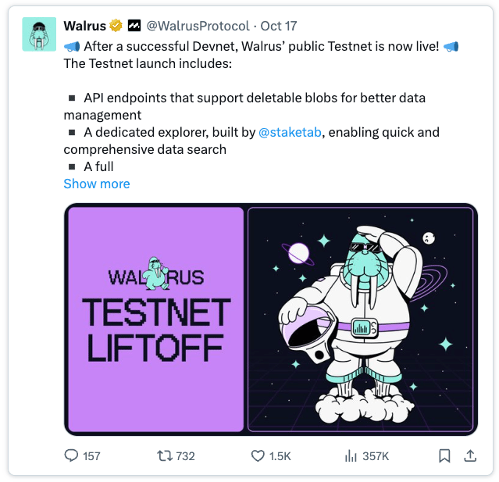Viewport: 499px width, 482px height.
Task: Click the Walrus display name
Action: click(x=84, y=26)
